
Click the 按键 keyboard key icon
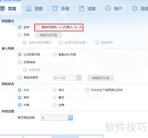29,9
